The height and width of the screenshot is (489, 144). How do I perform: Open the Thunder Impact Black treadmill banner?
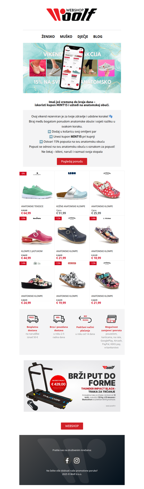coord(72,386)
